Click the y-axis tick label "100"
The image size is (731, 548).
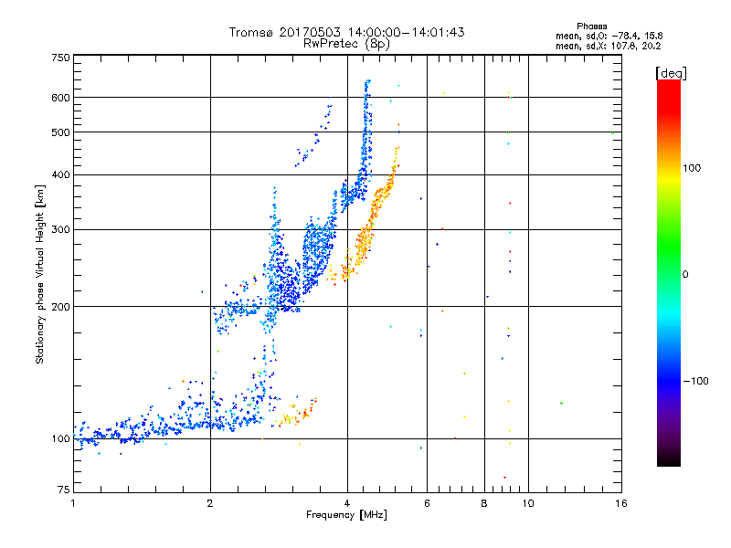(60, 439)
